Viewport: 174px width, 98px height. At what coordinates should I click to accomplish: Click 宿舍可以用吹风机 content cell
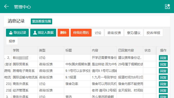(104, 84)
